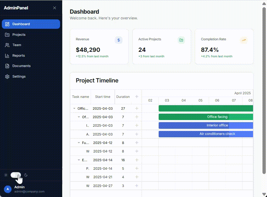Collapse the Fu task group in timeline
Viewport: 267px width, 197px height.
79,142
